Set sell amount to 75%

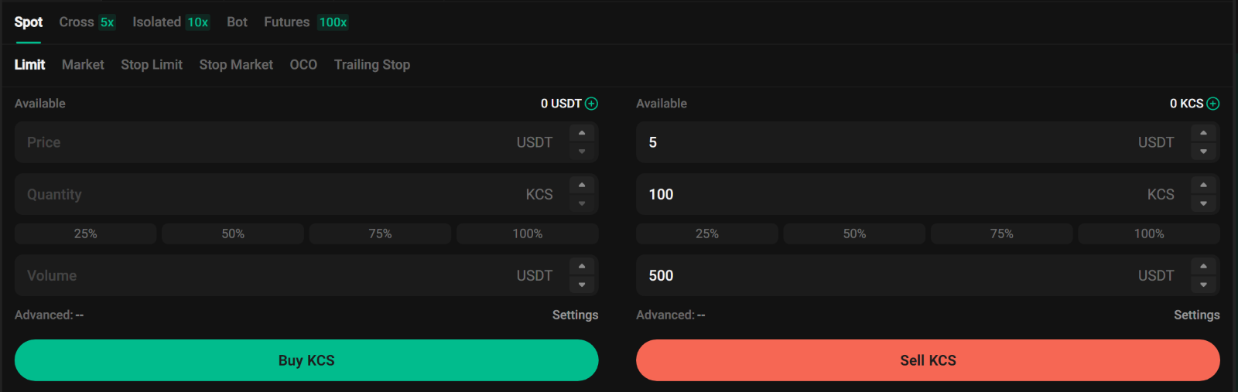coord(1002,233)
